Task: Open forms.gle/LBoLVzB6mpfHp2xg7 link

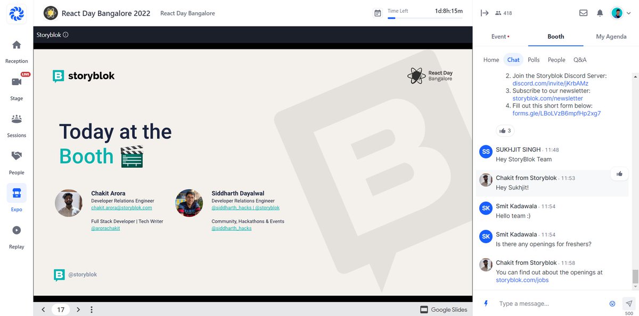Action: point(556,113)
